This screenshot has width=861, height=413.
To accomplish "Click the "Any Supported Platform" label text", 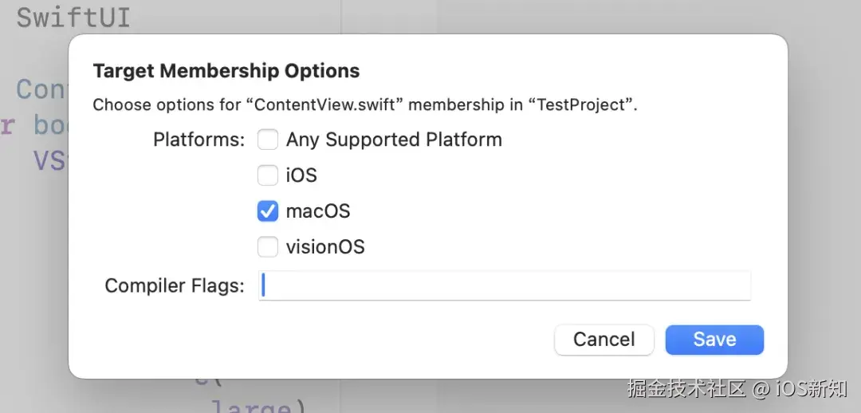I will coord(394,140).
